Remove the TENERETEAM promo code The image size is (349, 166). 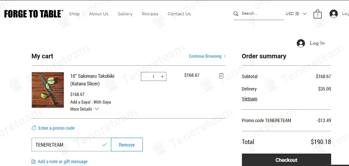(x=127, y=145)
